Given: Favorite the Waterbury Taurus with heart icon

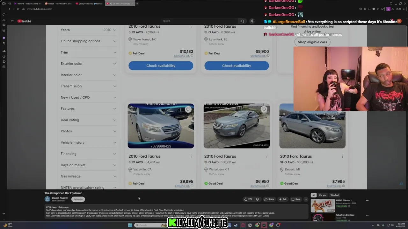Looking at the screenshot, I should (x=264, y=109).
